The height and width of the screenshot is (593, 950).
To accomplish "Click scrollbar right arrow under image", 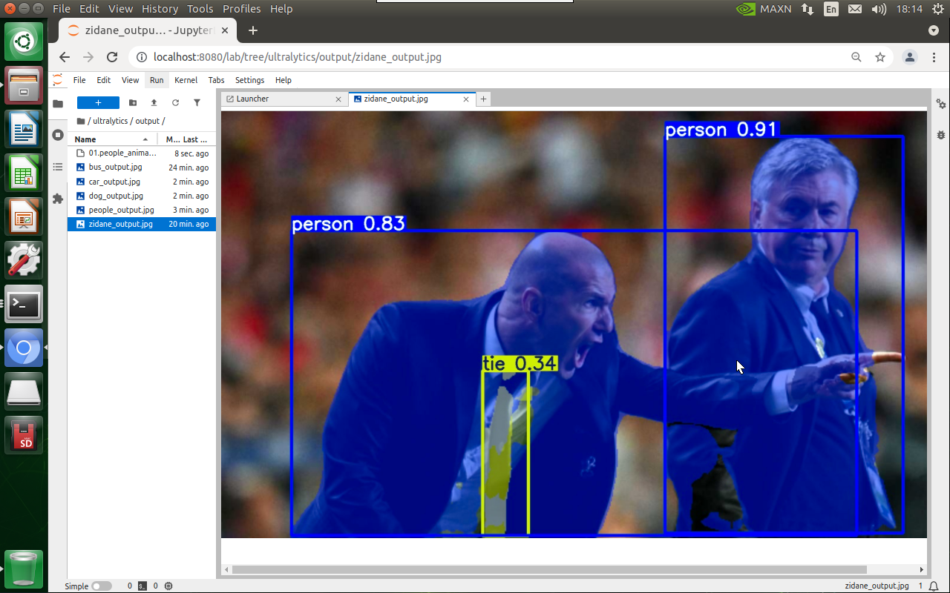I will coord(923,570).
